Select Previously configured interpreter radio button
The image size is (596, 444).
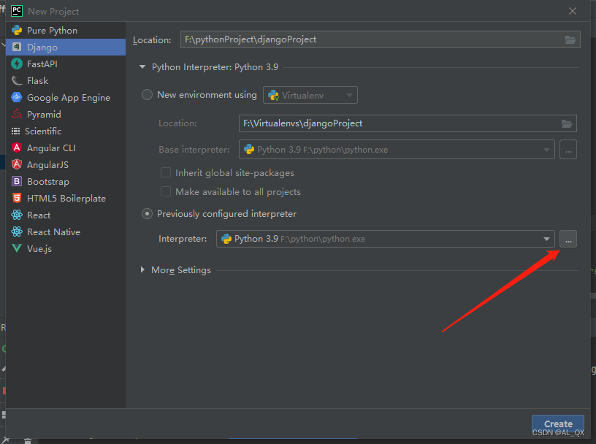(147, 214)
